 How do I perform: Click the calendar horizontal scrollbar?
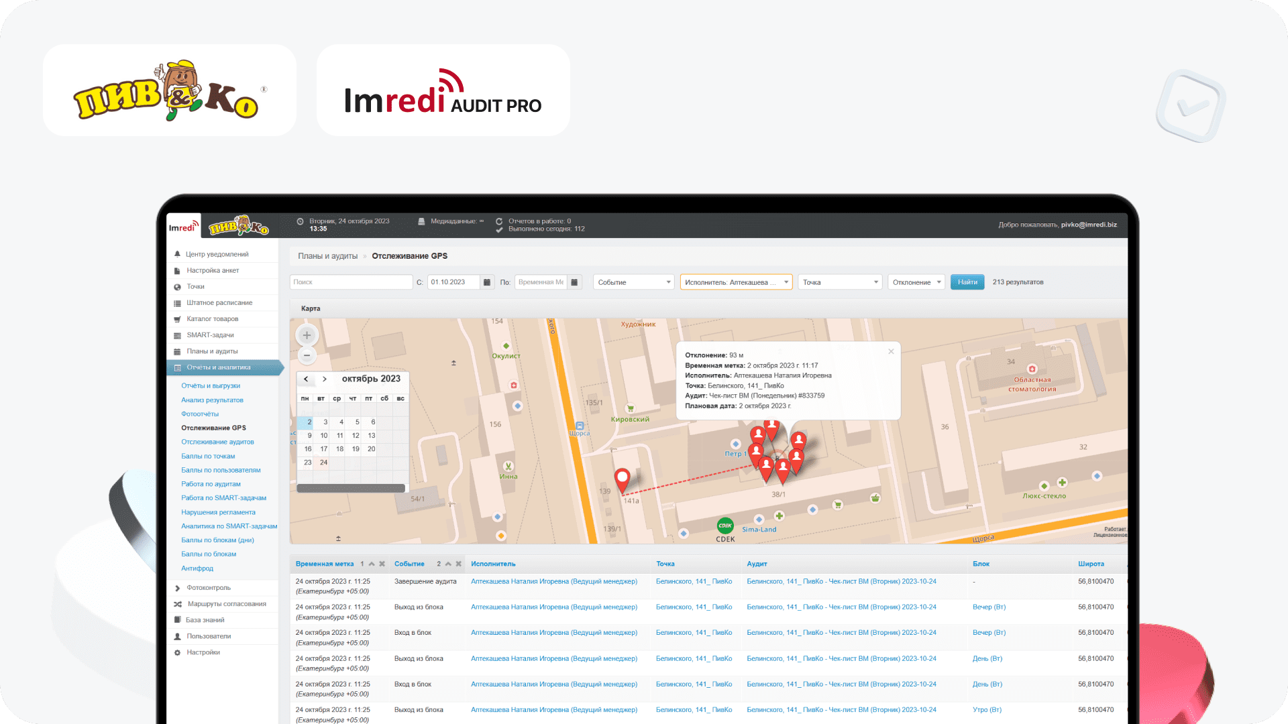tap(351, 488)
